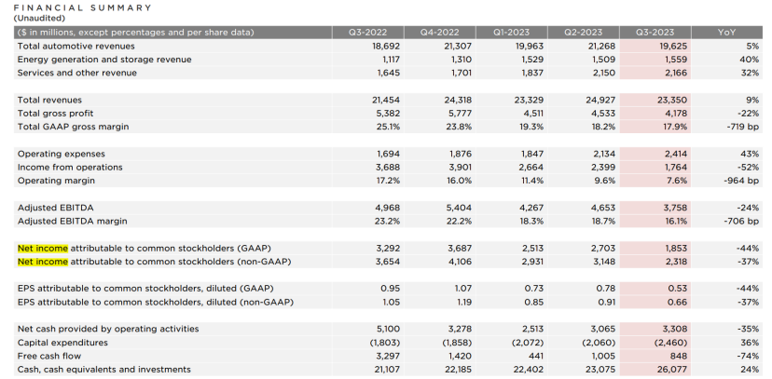This screenshot has height=379, width=772.
Task: Click the Q3-2023 column header
Action: coord(654,32)
